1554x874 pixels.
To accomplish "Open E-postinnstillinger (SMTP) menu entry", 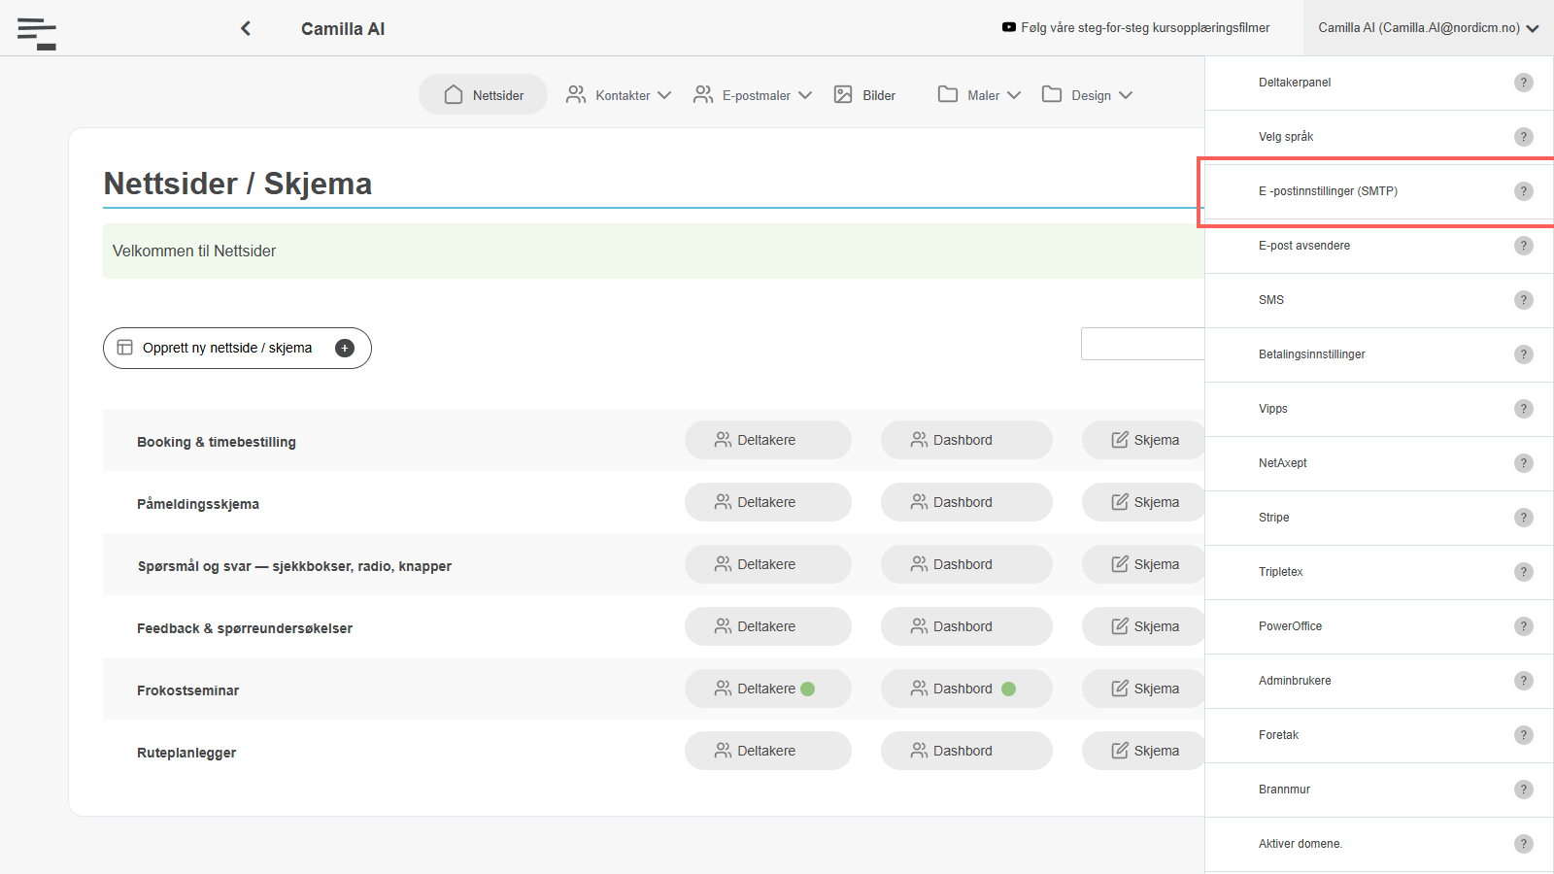I will 1379,191.
